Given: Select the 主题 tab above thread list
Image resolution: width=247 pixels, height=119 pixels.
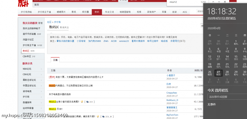Looking at the screenshot, I should [x=55, y=60].
